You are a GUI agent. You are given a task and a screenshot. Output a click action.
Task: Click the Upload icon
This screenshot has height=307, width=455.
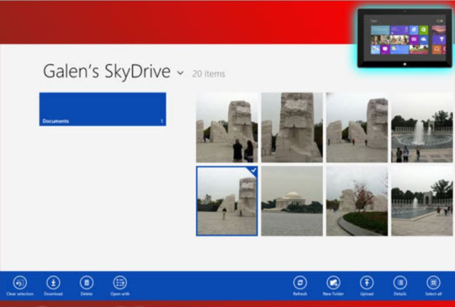point(367,282)
